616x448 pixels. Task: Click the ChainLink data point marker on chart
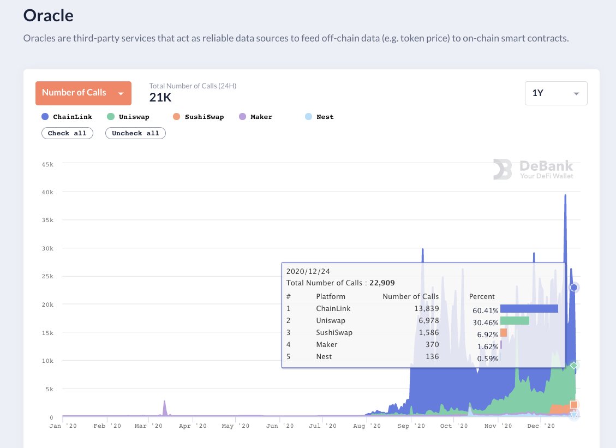[x=573, y=288]
